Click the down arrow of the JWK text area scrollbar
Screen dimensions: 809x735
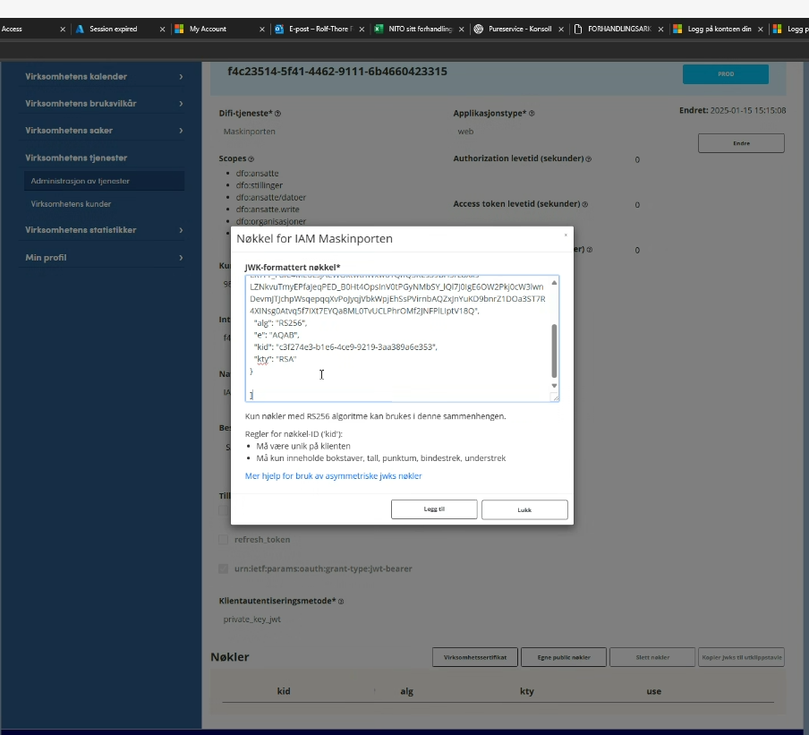point(554,386)
